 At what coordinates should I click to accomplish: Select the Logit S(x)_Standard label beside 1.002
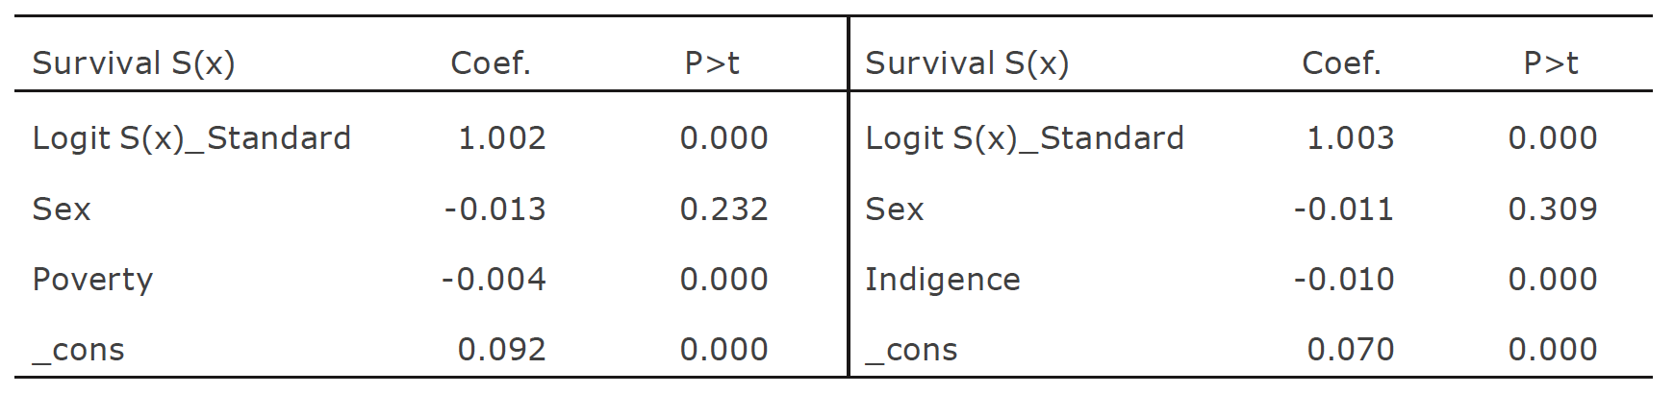pyautogui.click(x=191, y=138)
